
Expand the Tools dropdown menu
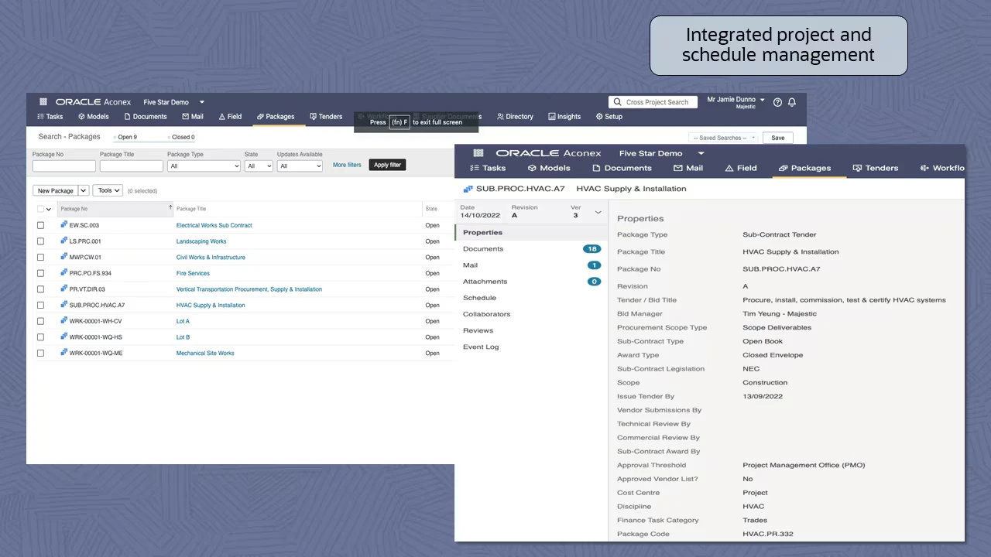click(x=108, y=190)
